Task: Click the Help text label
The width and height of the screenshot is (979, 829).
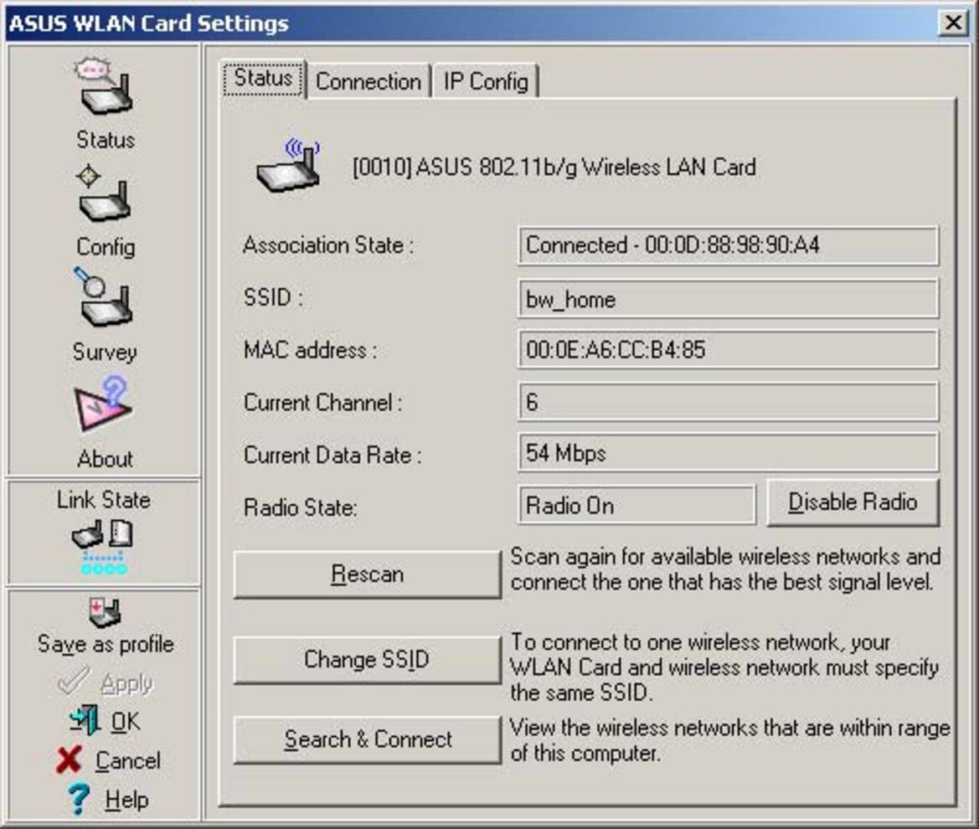Action: (x=126, y=800)
